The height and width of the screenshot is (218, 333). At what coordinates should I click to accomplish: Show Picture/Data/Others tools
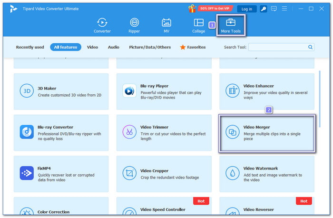150,47
